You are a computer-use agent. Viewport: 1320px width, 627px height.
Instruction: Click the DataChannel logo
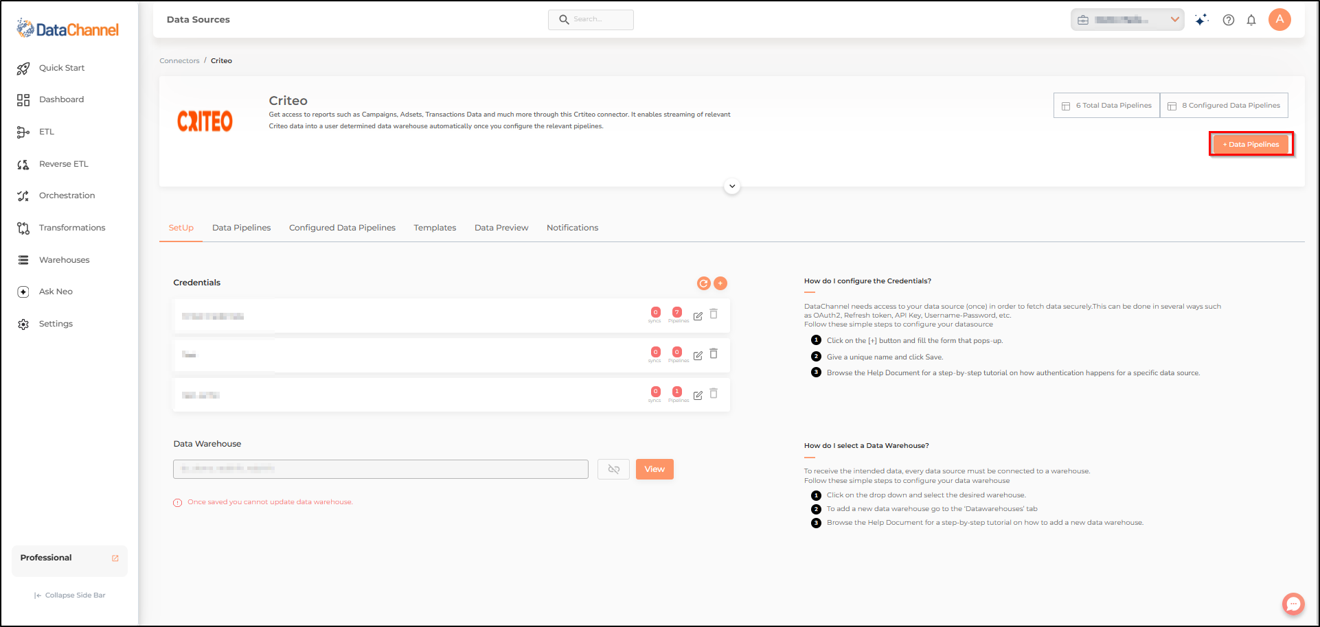[68, 29]
